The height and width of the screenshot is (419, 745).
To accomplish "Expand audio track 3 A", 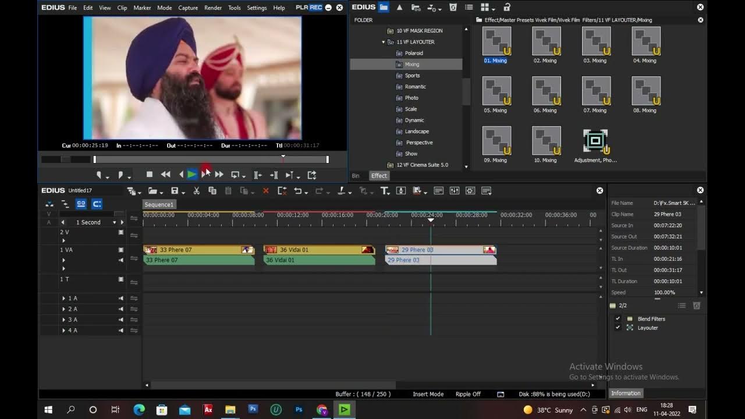I will pos(63,320).
